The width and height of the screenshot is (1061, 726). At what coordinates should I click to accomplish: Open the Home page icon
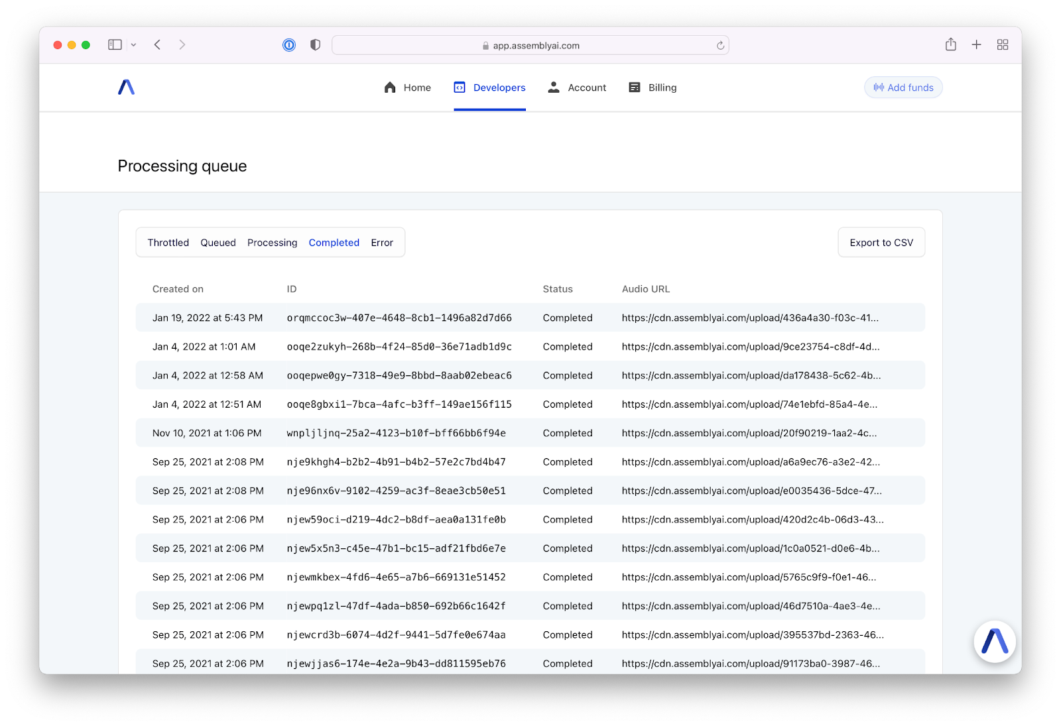pos(390,88)
